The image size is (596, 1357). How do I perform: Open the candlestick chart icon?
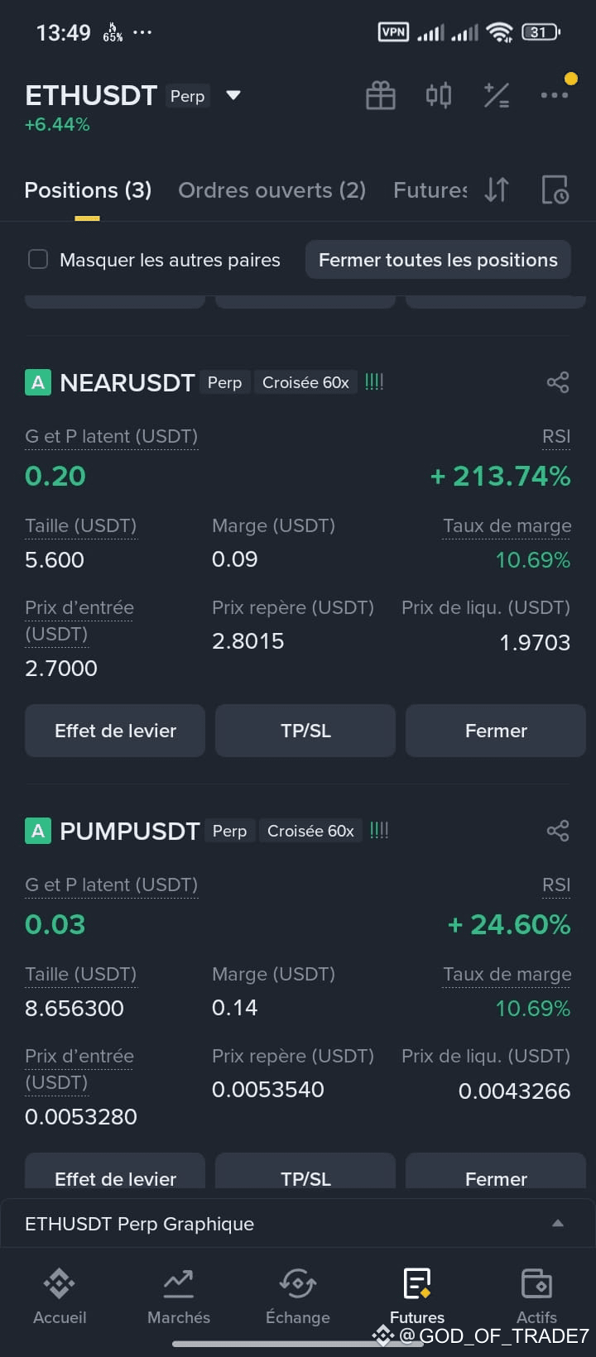pyautogui.click(x=439, y=95)
